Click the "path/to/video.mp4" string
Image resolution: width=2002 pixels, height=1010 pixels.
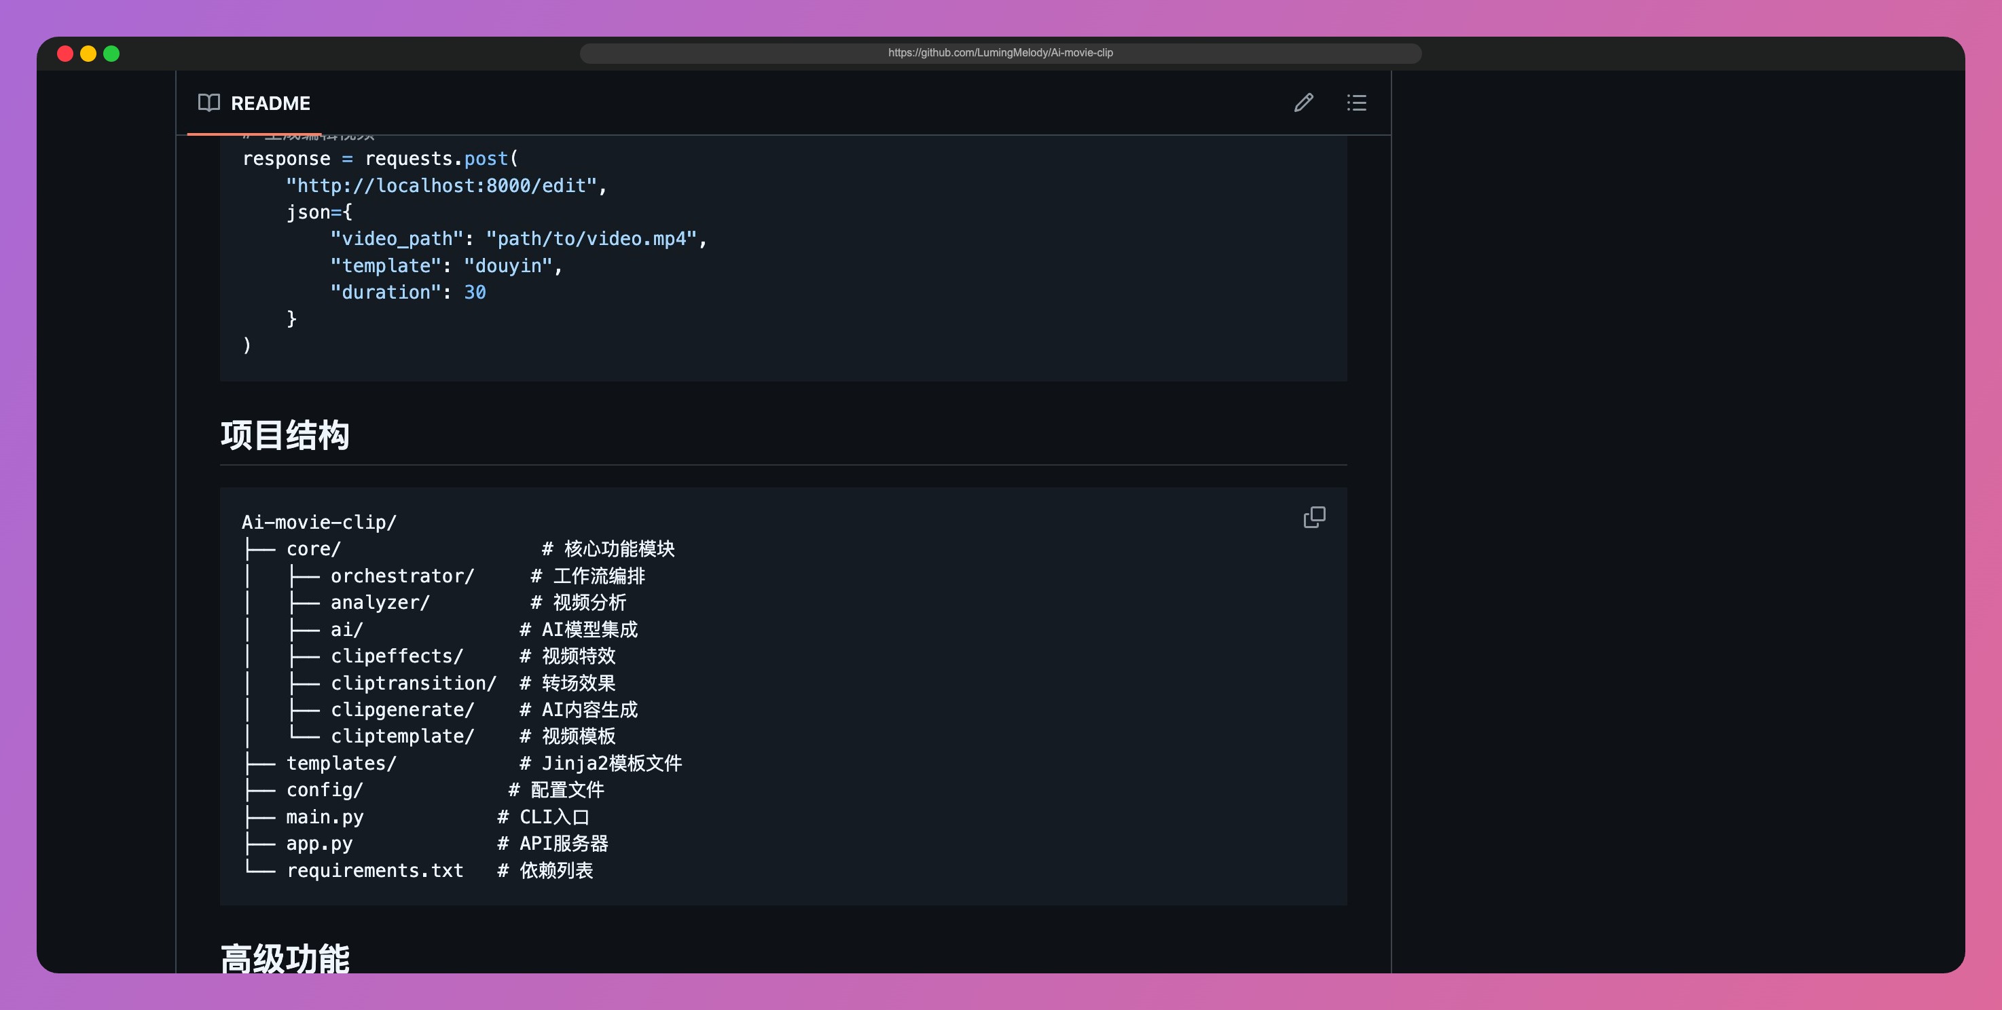(x=591, y=238)
